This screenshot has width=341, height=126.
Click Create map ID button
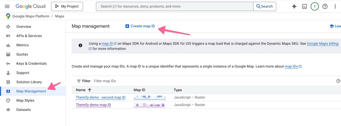click(140, 26)
